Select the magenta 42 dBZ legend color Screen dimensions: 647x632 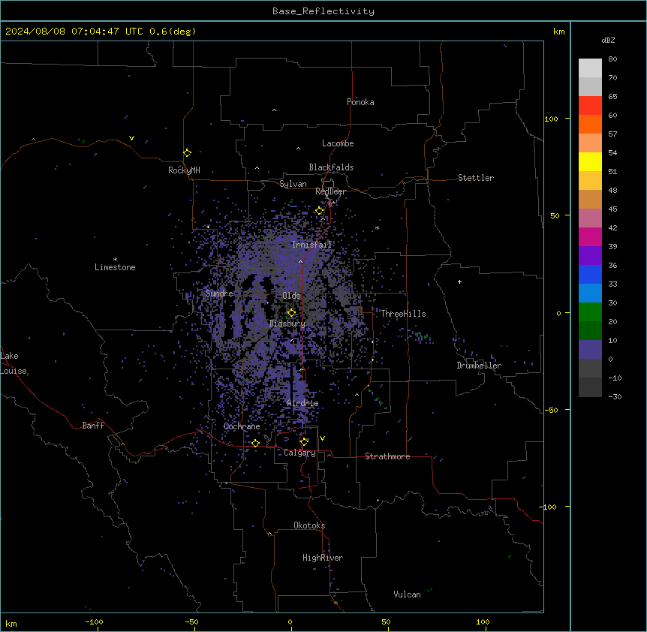click(590, 236)
